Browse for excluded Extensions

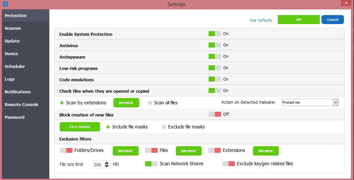pos(265,151)
